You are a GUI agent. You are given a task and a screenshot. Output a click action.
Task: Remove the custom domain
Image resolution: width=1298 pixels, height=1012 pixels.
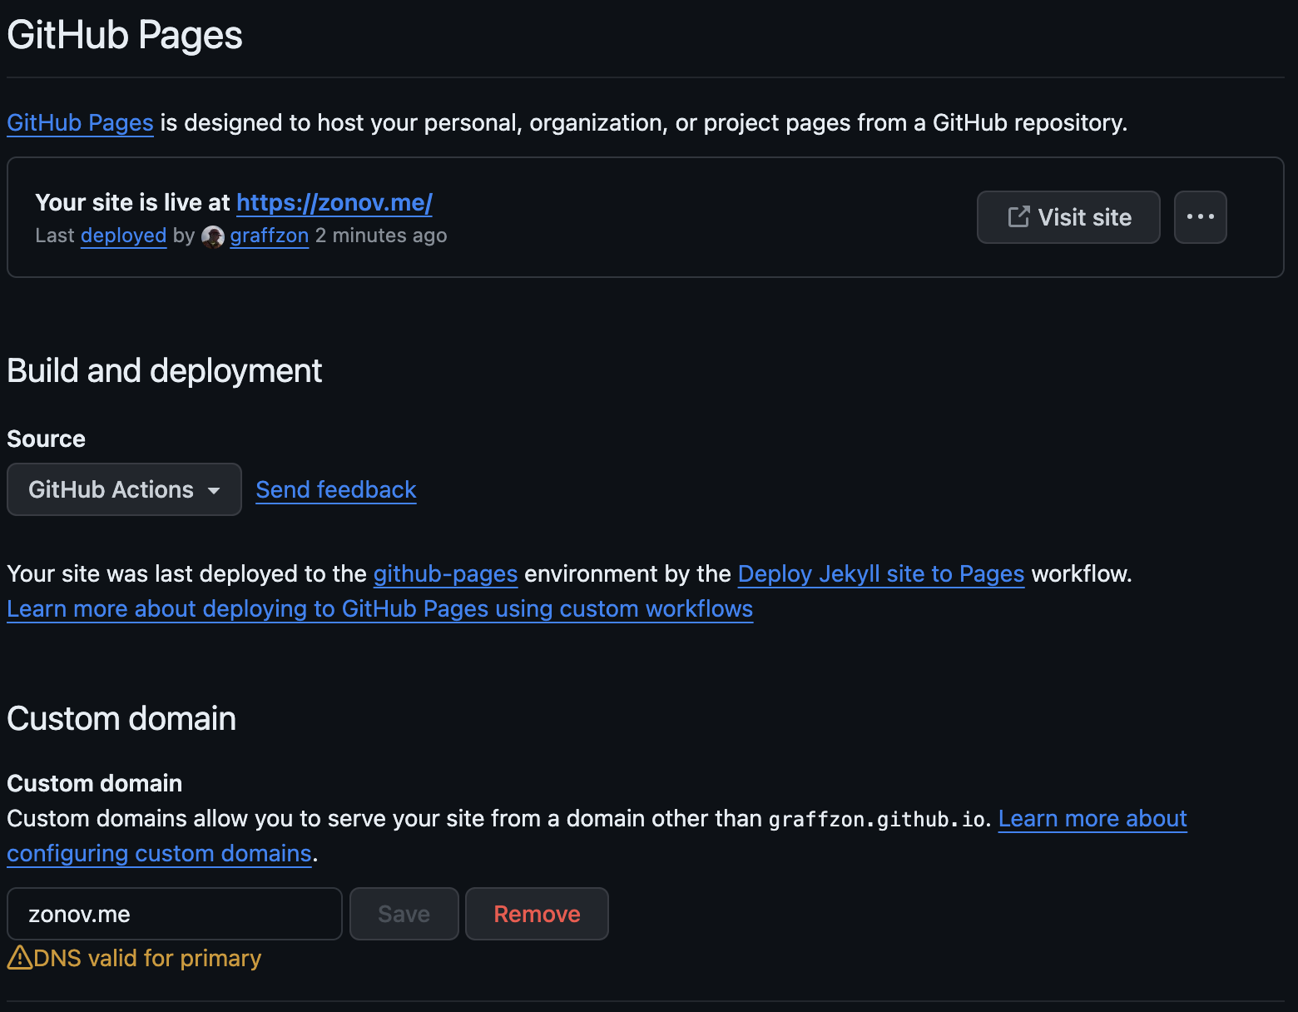537,914
